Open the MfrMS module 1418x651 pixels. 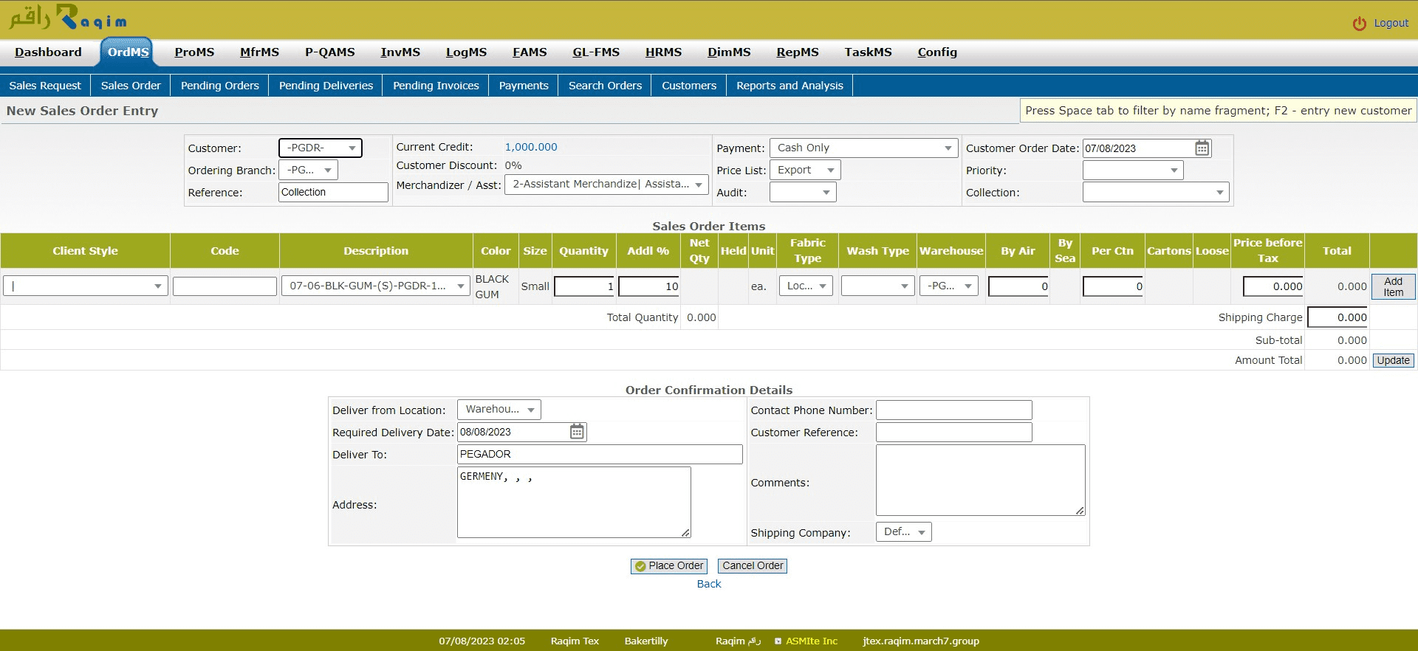(259, 52)
